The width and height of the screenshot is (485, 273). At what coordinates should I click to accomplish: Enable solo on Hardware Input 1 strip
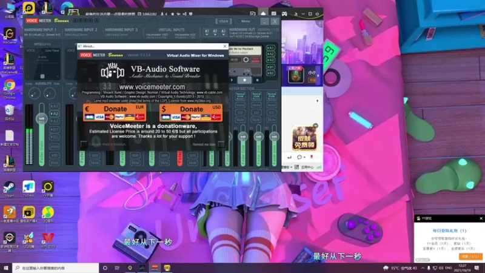(55, 155)
